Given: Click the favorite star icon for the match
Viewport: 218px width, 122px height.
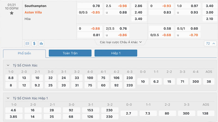Looking at the screenshot, I should pyautogui.click(x=11, y=13).
